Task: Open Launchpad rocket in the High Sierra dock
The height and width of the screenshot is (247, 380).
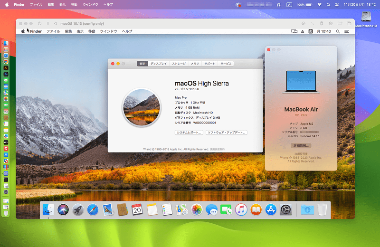Action: pos(78,209)
